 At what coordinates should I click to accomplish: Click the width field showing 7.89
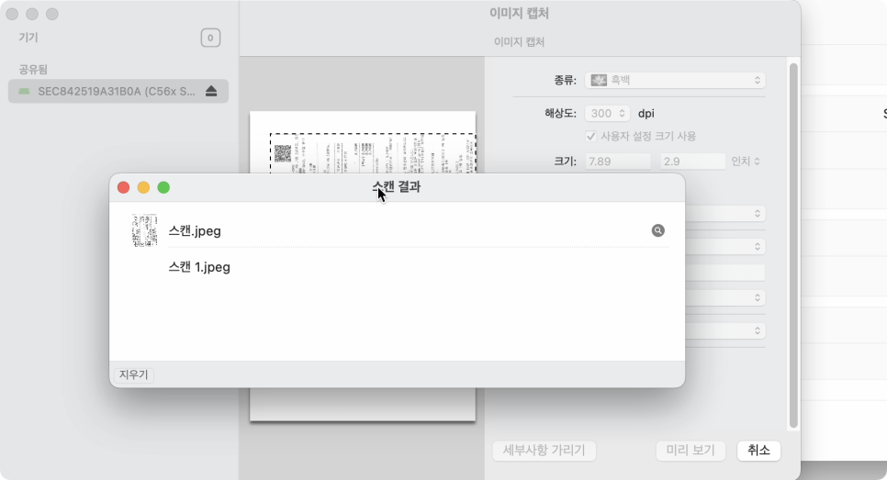(x=617, y=162)
